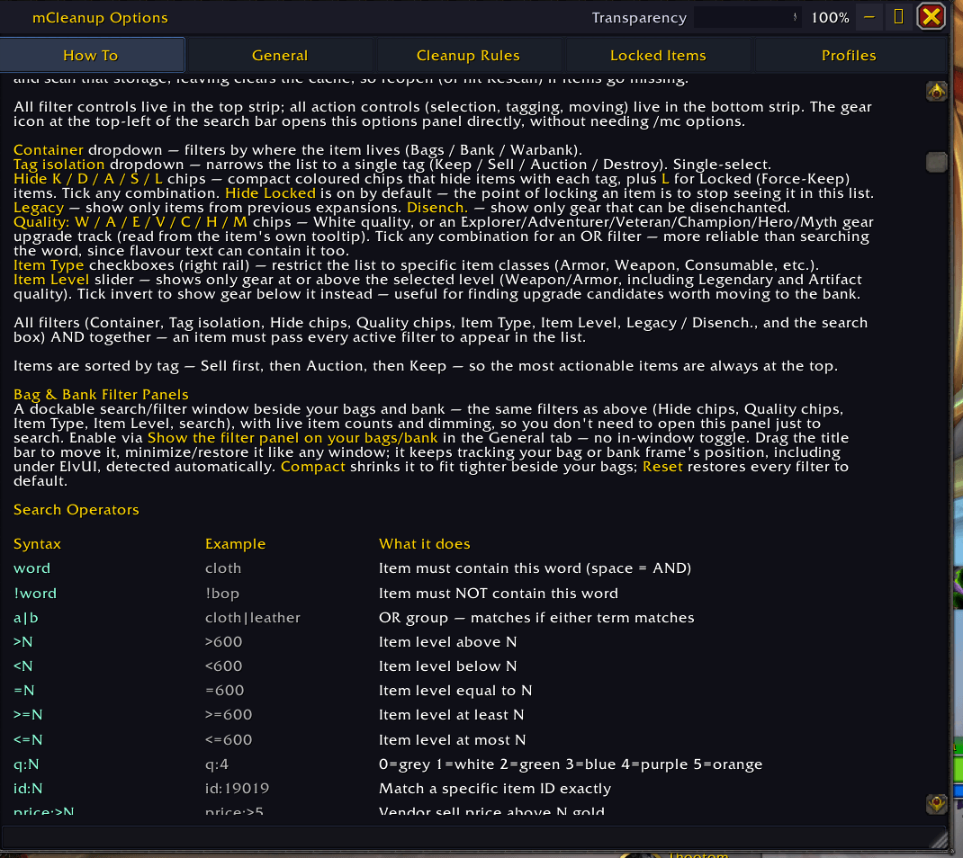
Task: Click the 'q:4' example
Action: [x=217, y=764]
